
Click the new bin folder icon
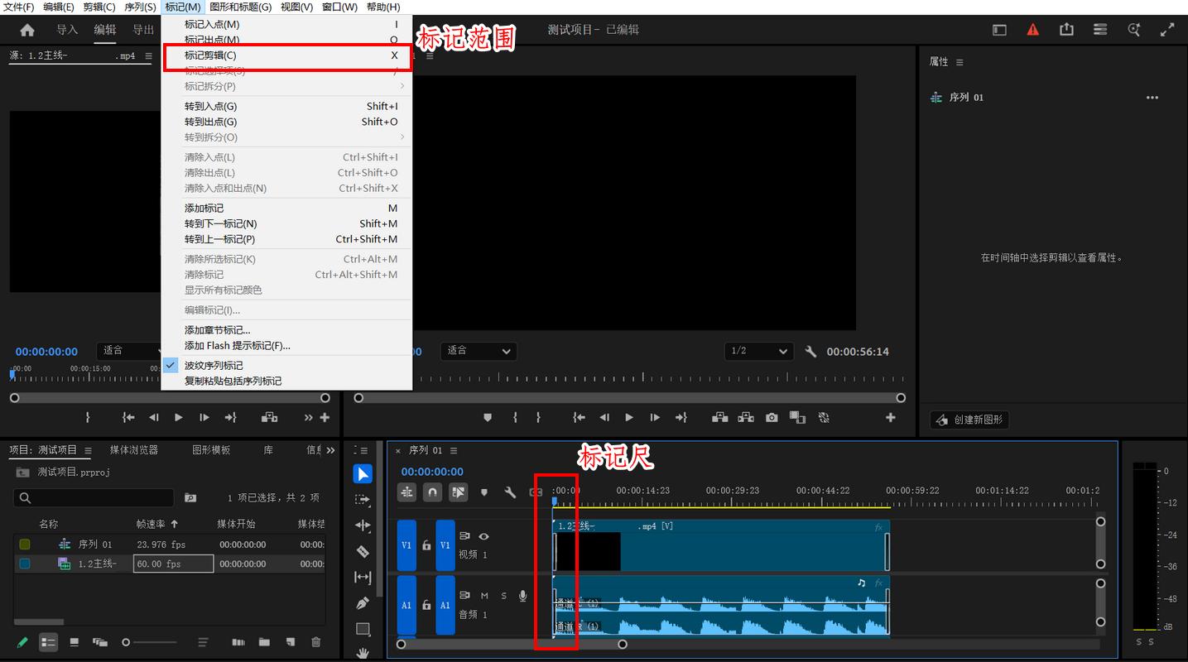click(x=264, y=641)
